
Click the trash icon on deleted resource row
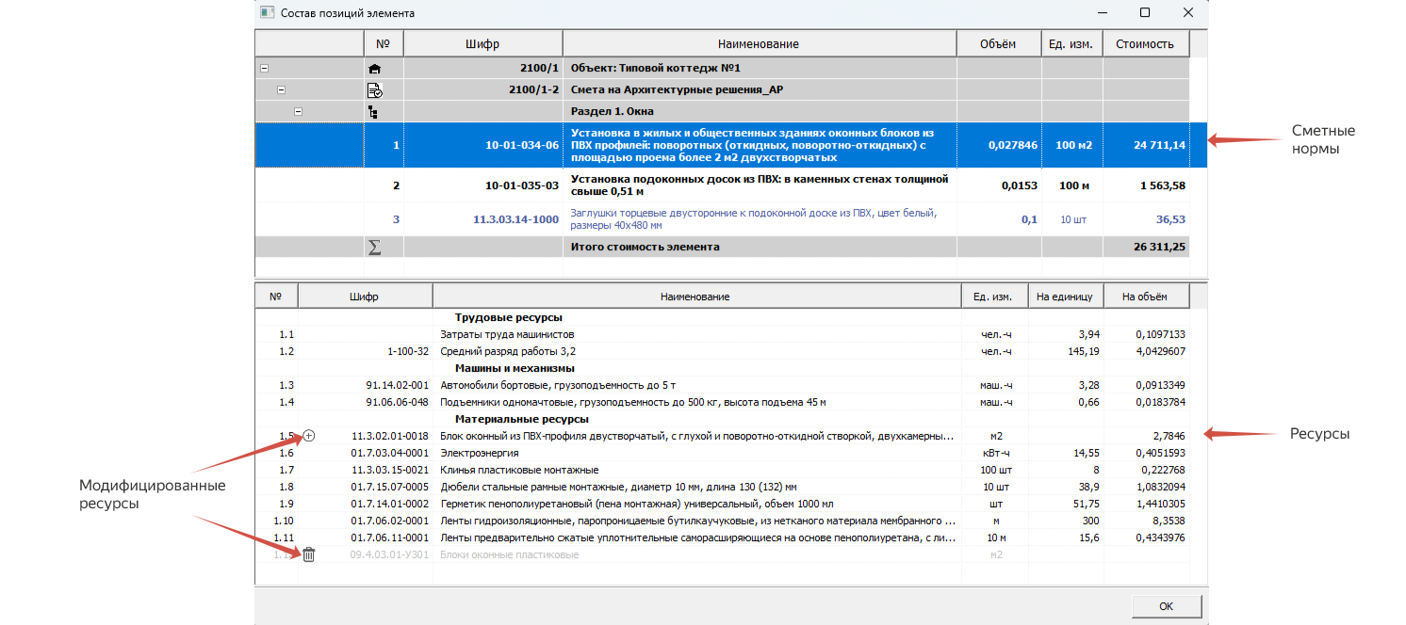pyautogui.click(x=308, y=554)
